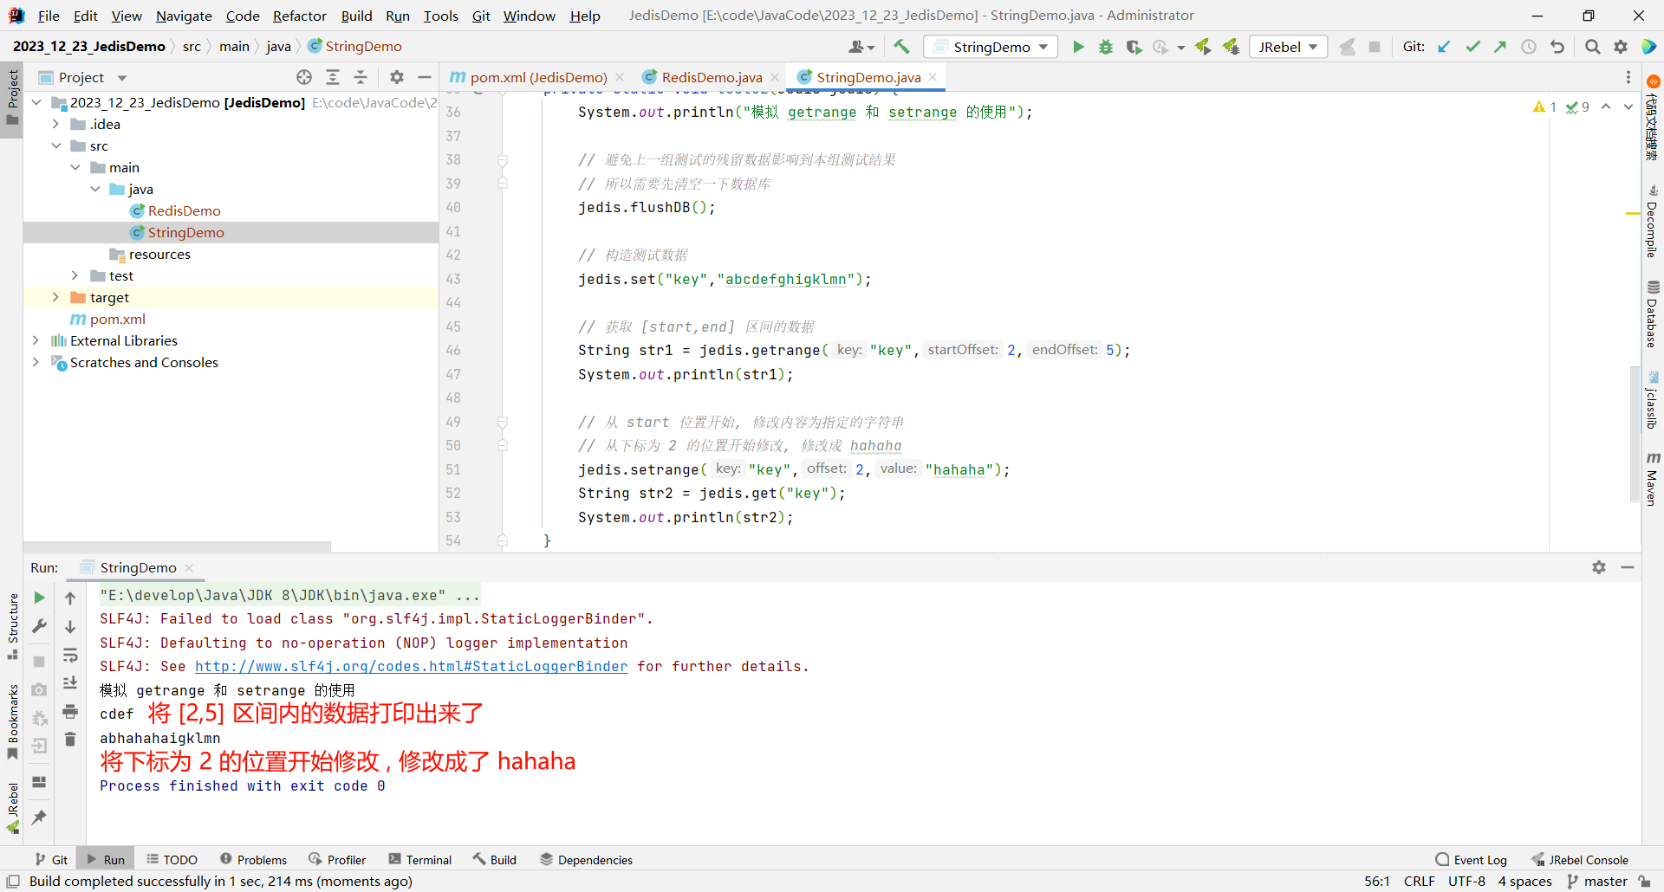Screen dimensions: 1664x892
Task: Open the Refactor menu
Action: coord(300,16)
